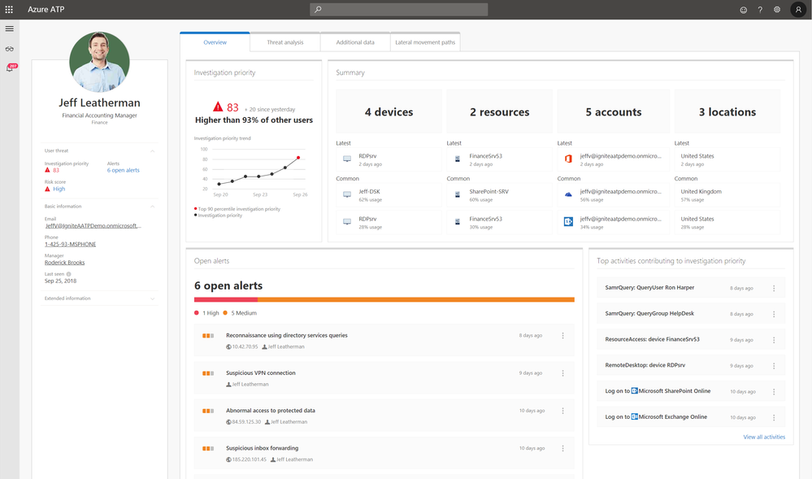
Task: Click the Jeff-DSK device icon
Action: point(347,195)
